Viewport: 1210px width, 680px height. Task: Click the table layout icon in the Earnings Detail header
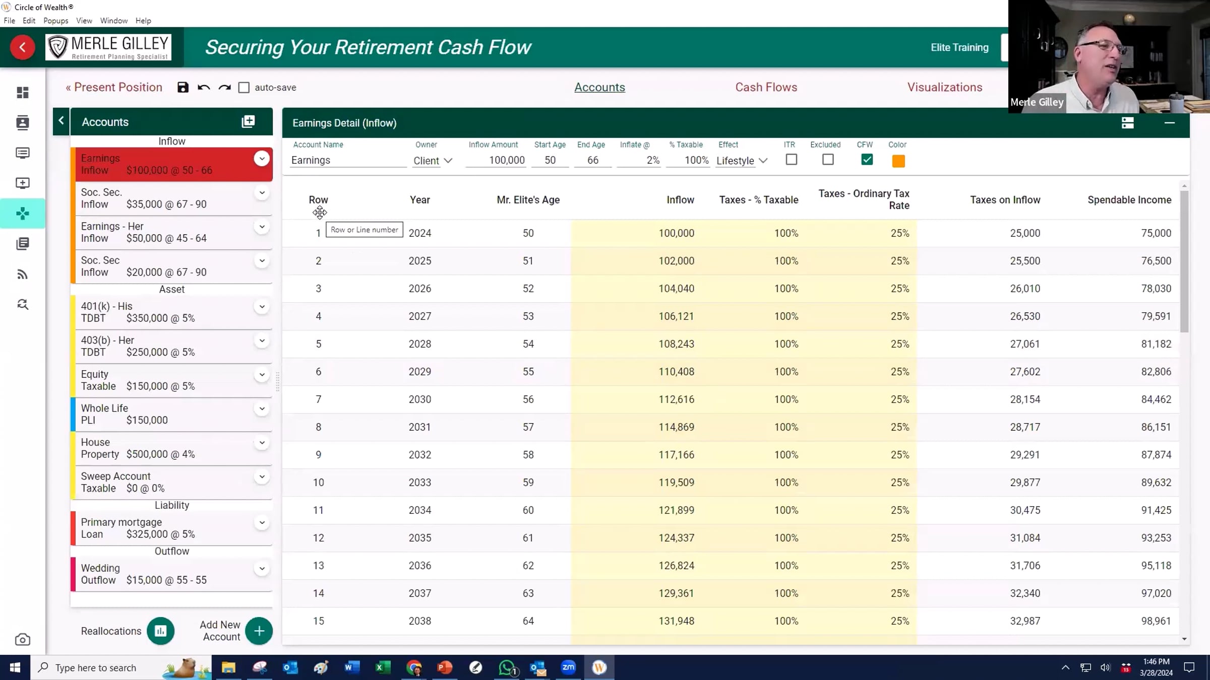(x=1127, y=123)
